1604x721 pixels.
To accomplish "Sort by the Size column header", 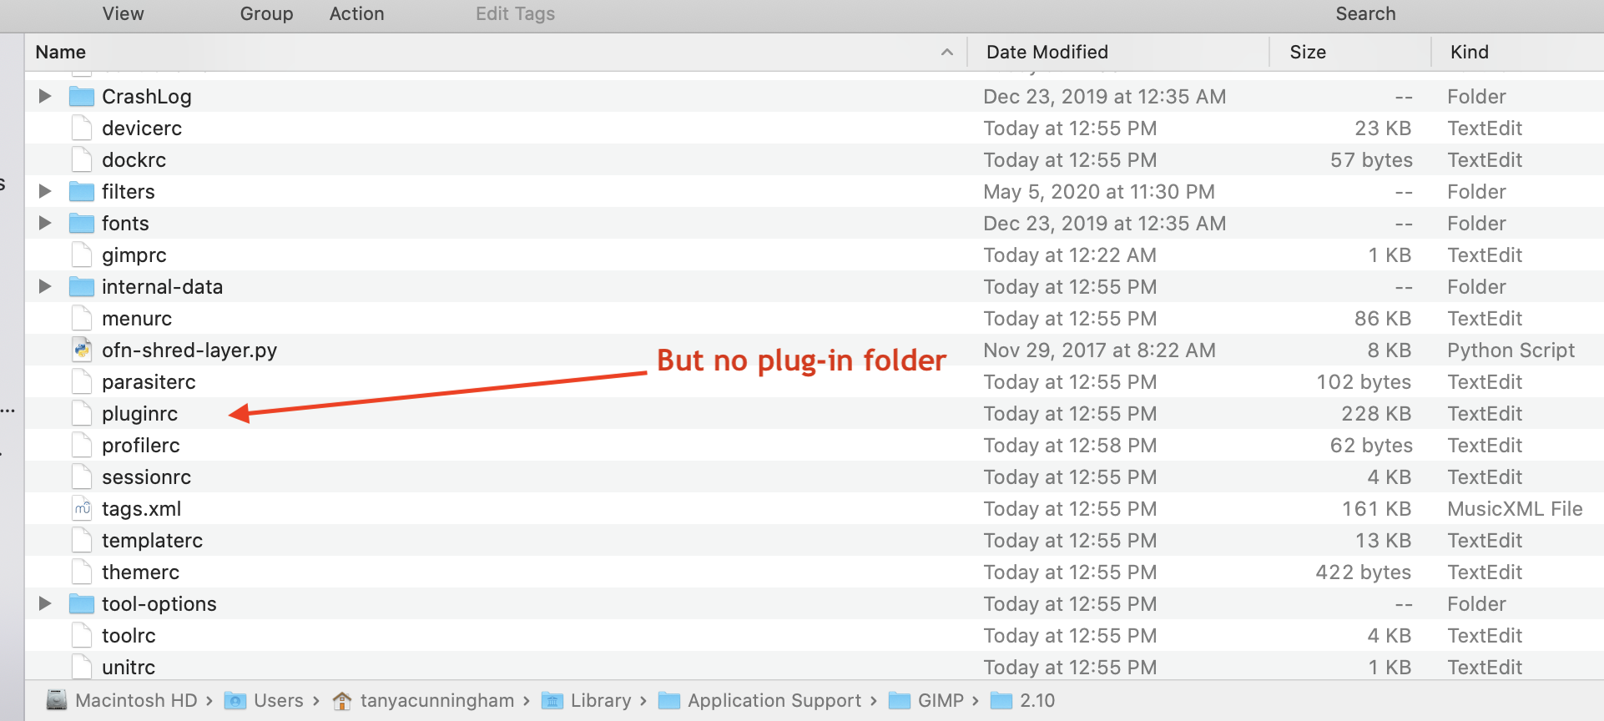I will [1307, 52].
